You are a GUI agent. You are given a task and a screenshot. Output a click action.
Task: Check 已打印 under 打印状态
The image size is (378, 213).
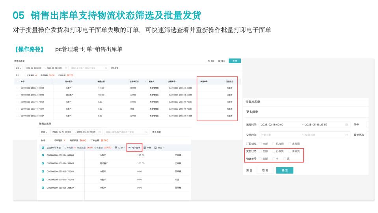[274, 144]
